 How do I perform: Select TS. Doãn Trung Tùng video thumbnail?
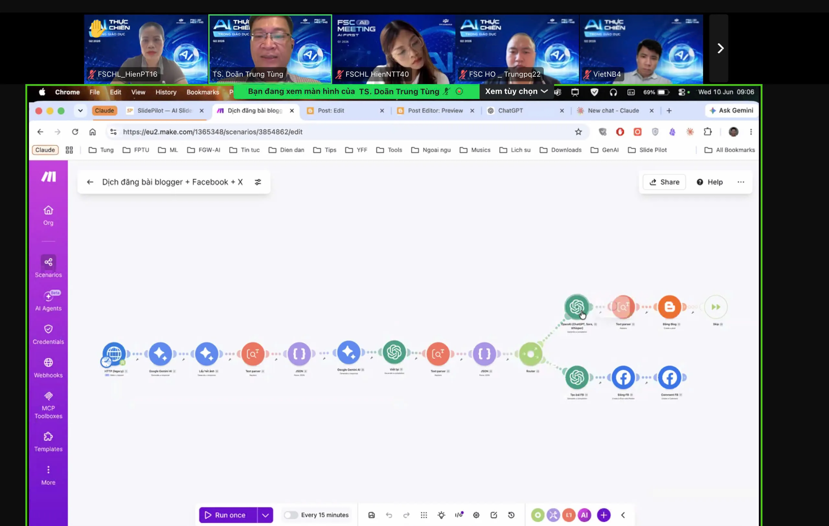click(x=270, y=49)
